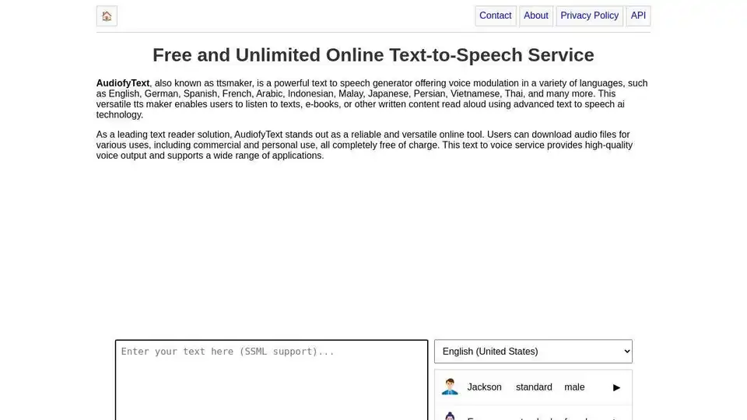The image size is (747, 420).
Task: Click the page heading about Text-to-Speech Service
Action: pyautogui.click(x=373, y=55)
